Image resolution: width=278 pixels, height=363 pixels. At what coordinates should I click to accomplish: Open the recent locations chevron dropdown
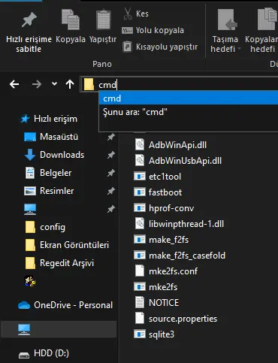[x=54, y=83]
